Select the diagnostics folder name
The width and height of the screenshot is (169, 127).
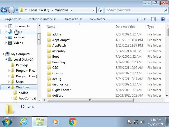[60, 84]
